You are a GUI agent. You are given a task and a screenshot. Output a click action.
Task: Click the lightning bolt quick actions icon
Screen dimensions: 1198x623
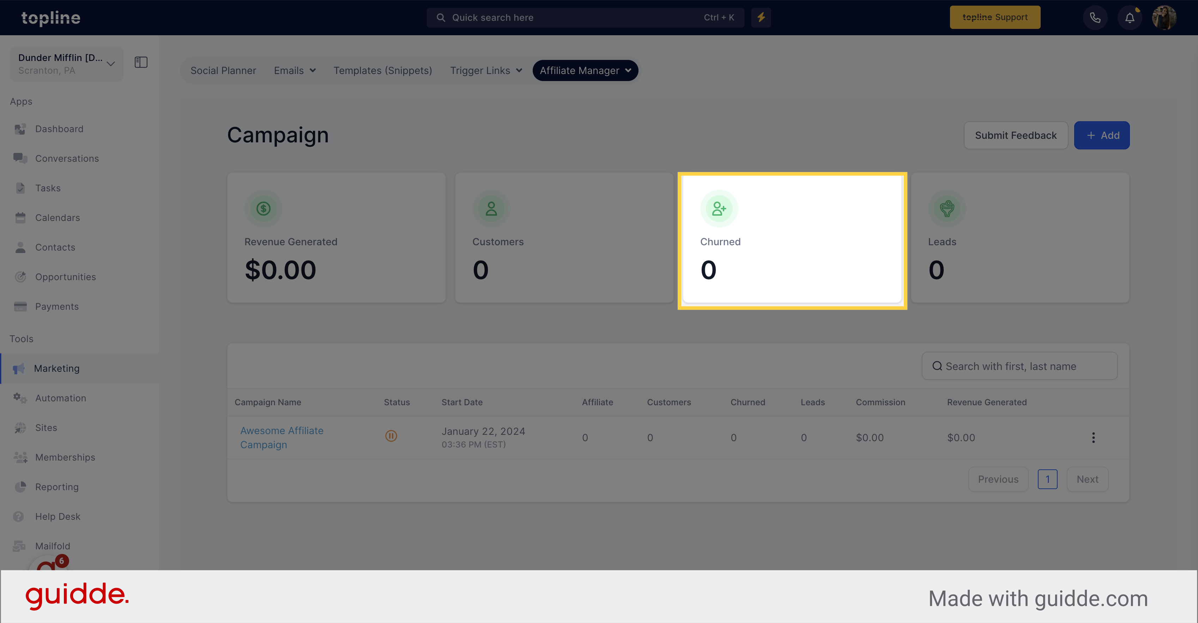tap(761, 17)
